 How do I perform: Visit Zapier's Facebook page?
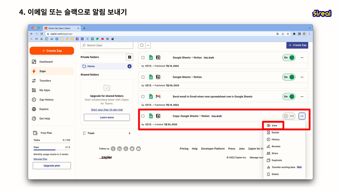point(113,149)
